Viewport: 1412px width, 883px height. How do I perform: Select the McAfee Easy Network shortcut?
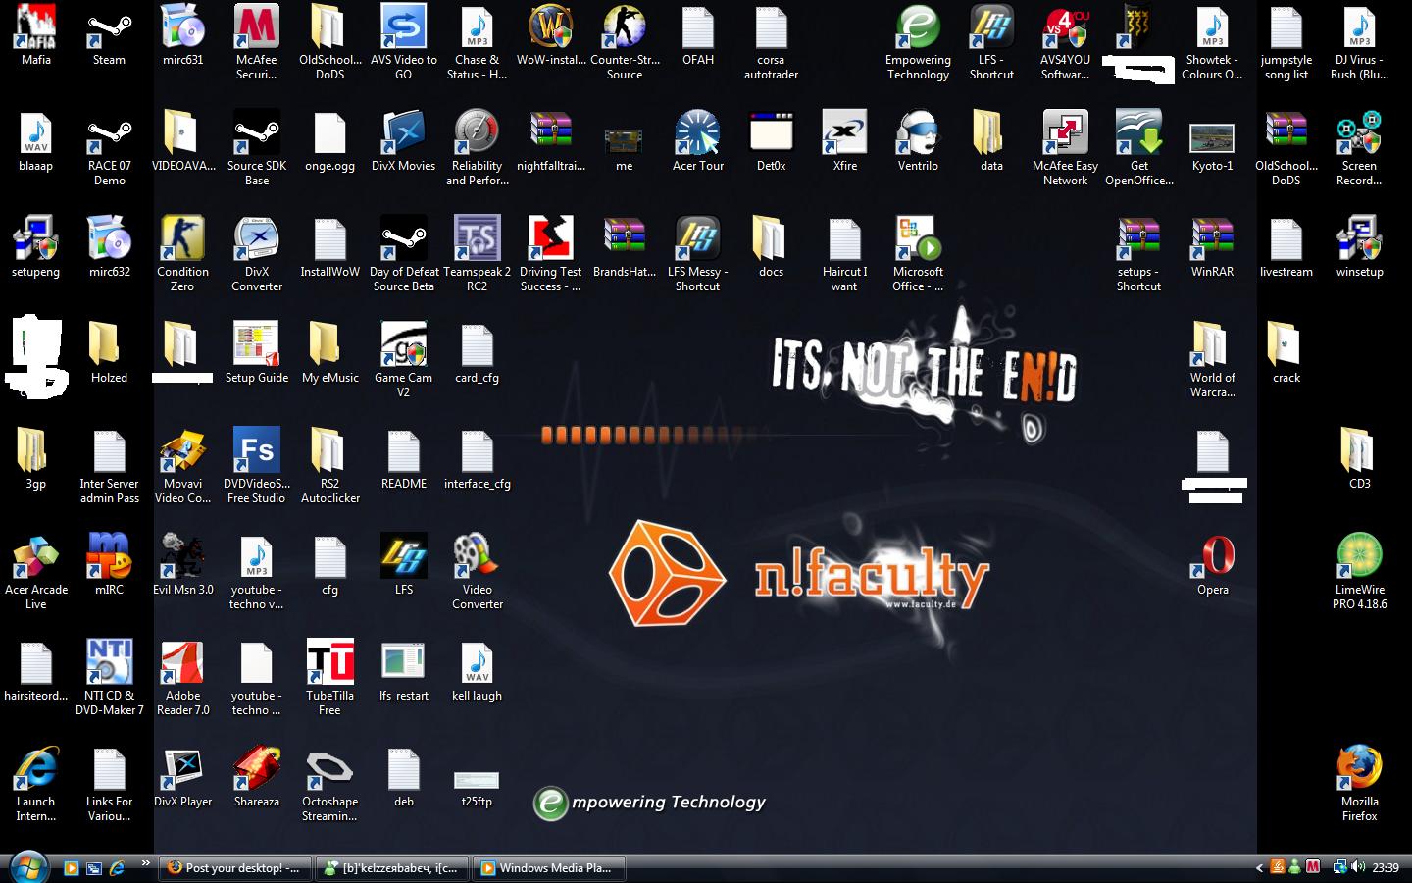1065,148
